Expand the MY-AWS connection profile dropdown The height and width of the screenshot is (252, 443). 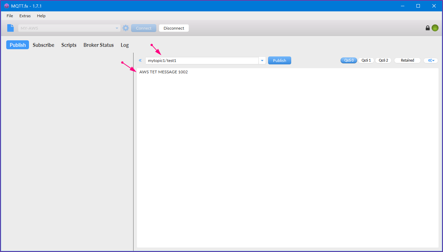pos(117,28)
